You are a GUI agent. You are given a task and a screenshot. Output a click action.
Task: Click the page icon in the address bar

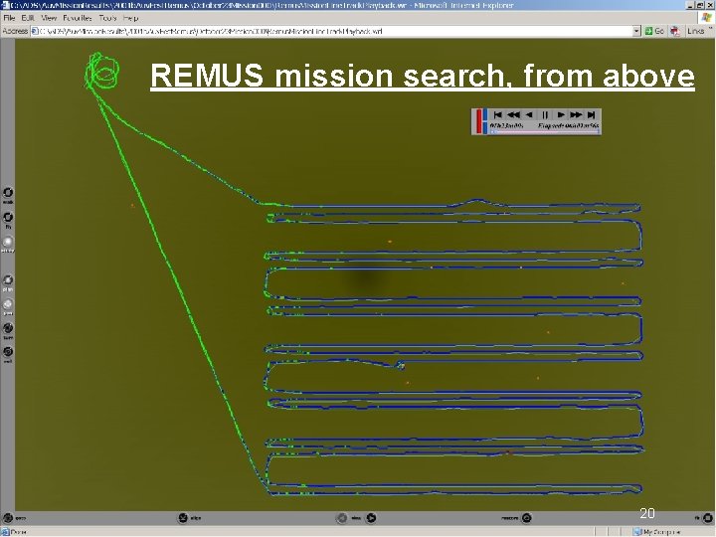(x=34, y=31)
